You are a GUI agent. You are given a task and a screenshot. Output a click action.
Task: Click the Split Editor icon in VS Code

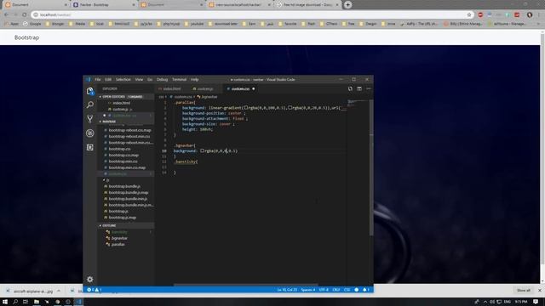(359, 88)
